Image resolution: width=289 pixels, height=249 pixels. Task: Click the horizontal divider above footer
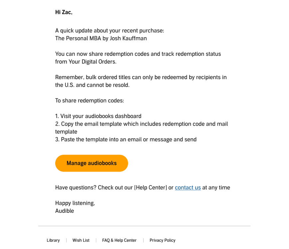(144, 226)
